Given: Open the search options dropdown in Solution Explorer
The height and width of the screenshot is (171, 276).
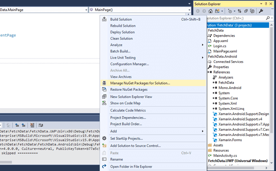Looking at the screenshot, I should [x=272, y=18].
